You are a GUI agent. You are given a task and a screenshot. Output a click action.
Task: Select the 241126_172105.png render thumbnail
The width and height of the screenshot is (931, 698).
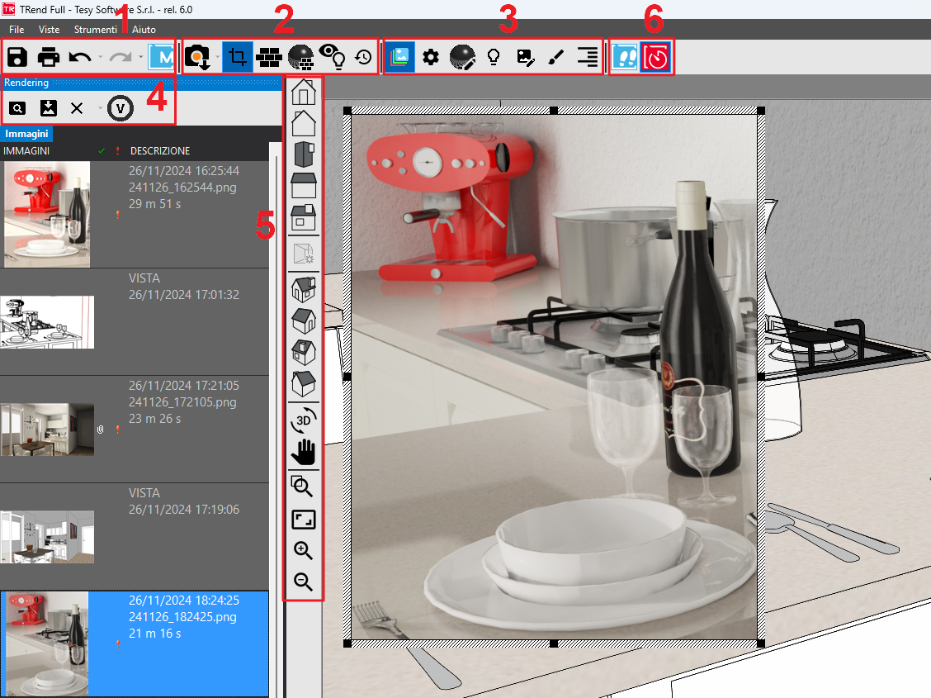click(47, 429)
